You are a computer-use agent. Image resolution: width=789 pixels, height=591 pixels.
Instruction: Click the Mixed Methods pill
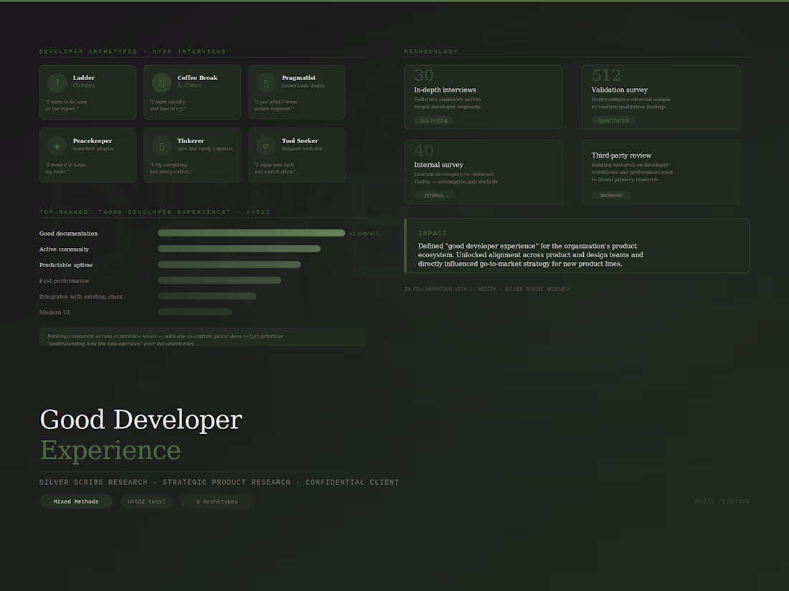75,501
